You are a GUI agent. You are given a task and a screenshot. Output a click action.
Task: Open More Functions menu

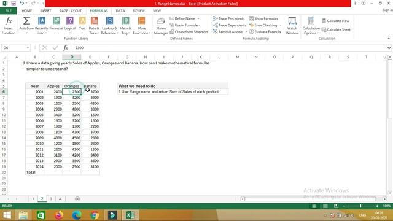click(x=141, y=26)
